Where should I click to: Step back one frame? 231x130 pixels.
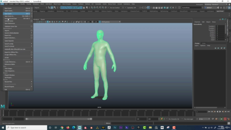212,112
